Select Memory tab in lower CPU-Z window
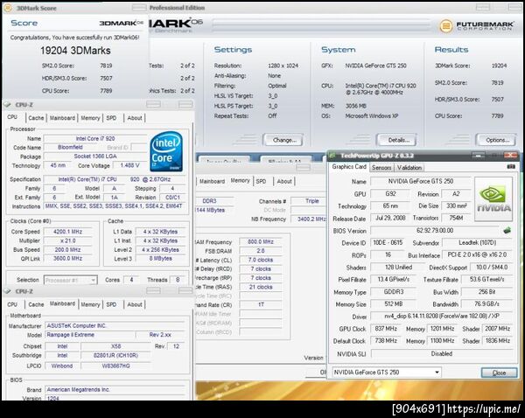The image size is (525, 418). pos(90,304)
